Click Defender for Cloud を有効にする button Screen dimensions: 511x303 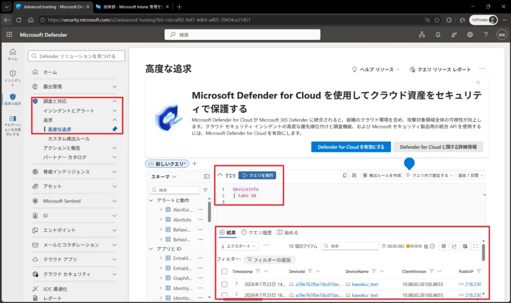point(351,147)
